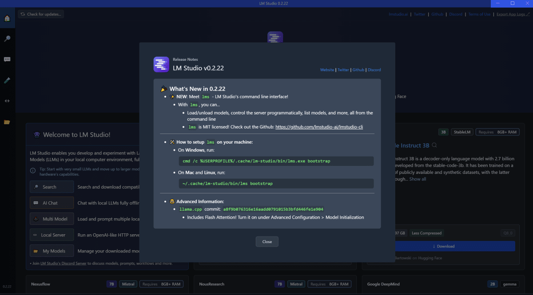Open Website link in Release Notes
The width and height of the screenshot is (533, 295).
(x=327, y=70)
